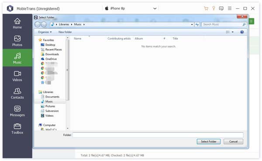
Task: Open the Toolbox section in sidebar
Action: pos(17,129)
